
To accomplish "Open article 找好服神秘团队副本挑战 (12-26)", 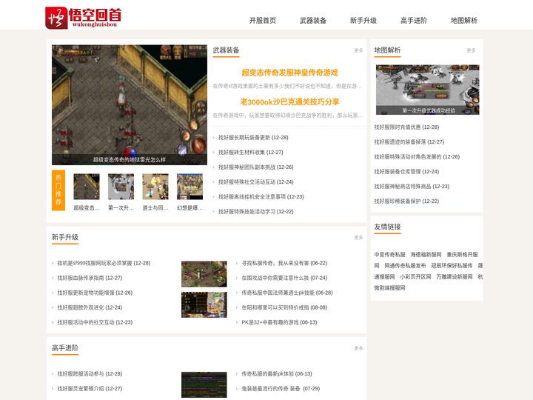I will 255,167.
